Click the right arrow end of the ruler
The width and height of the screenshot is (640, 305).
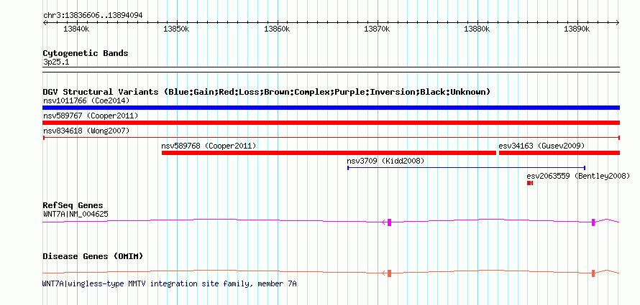[x=618, y=22]
